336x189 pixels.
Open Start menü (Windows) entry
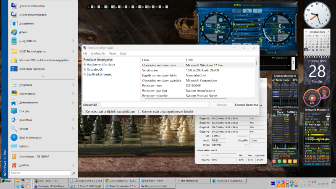[43, 69]
